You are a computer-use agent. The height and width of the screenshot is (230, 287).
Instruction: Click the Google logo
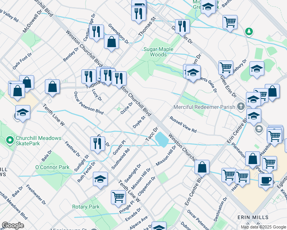coord(13,225)
